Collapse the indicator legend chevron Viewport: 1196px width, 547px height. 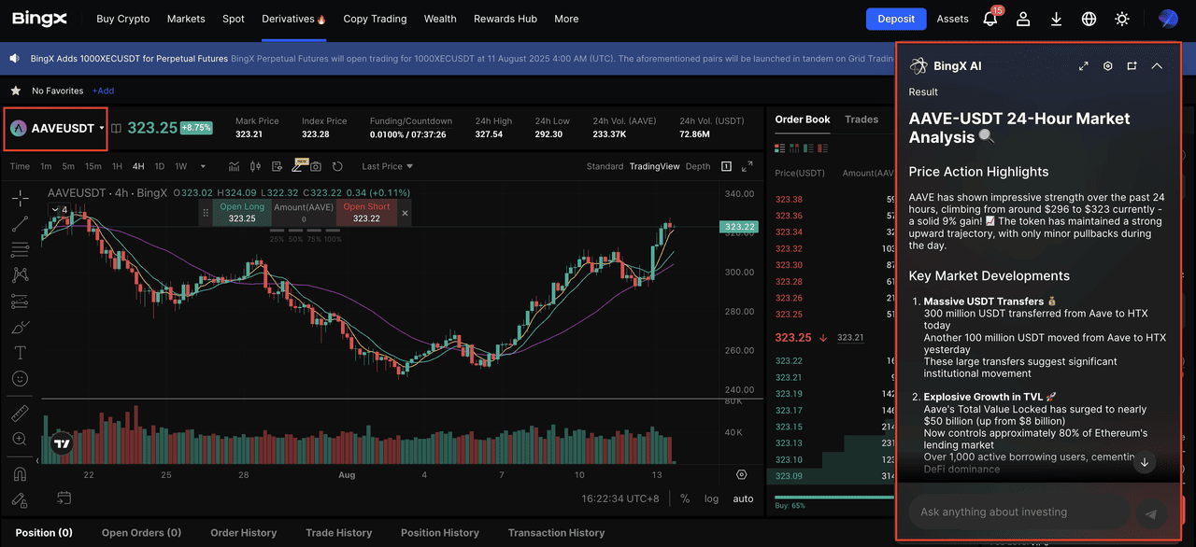[56, 209]
